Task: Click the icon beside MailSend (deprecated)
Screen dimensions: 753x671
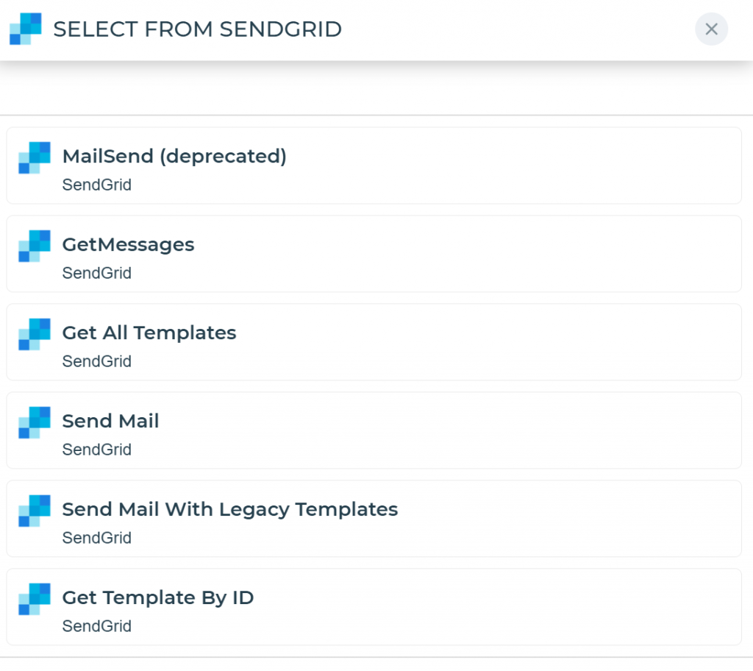Action: click(35, 157)
